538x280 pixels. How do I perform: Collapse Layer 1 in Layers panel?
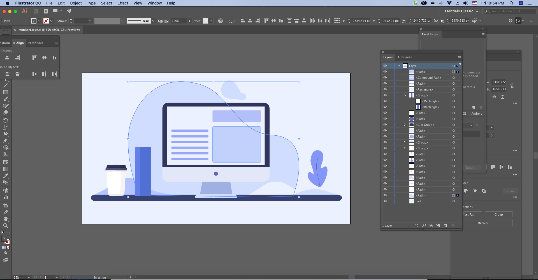pos(399,66)
